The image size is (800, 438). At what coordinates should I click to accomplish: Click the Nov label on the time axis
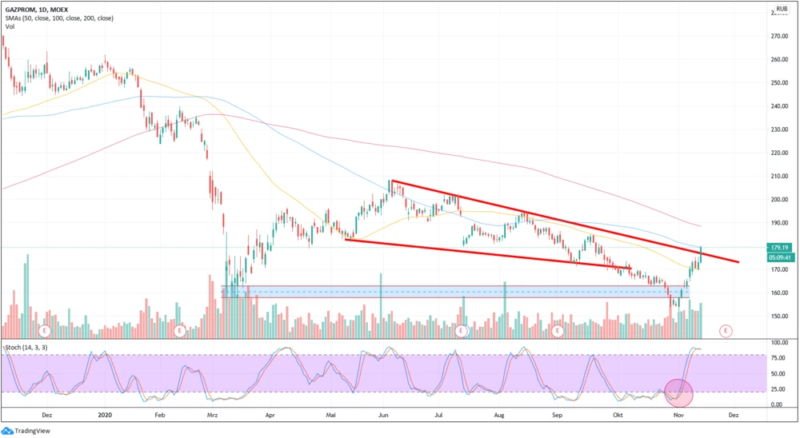click(678, 416)
